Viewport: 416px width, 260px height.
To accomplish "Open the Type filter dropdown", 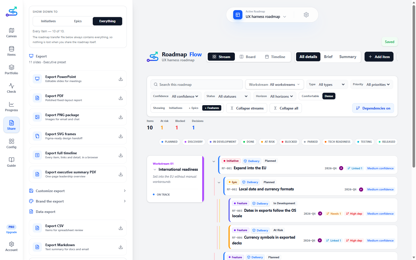I will 327,85.
